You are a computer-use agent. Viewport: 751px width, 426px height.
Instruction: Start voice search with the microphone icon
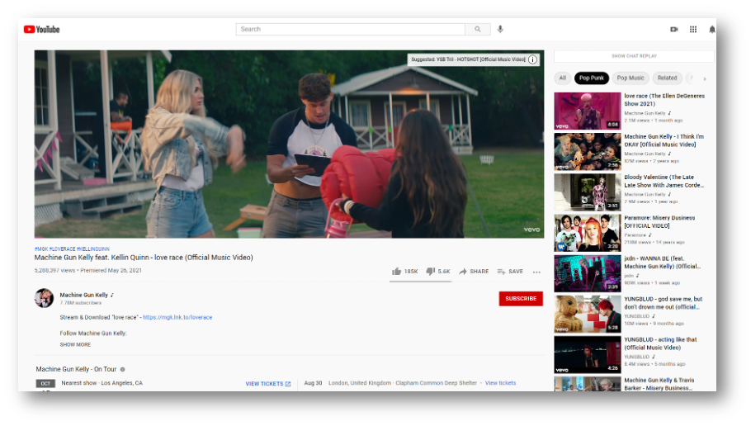click(500, 29)
